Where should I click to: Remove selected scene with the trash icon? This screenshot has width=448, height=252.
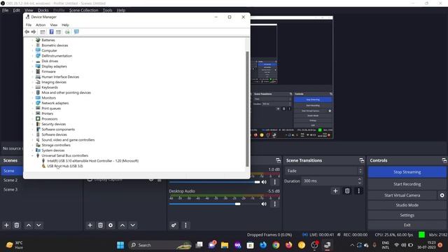(x=17, y=225)
